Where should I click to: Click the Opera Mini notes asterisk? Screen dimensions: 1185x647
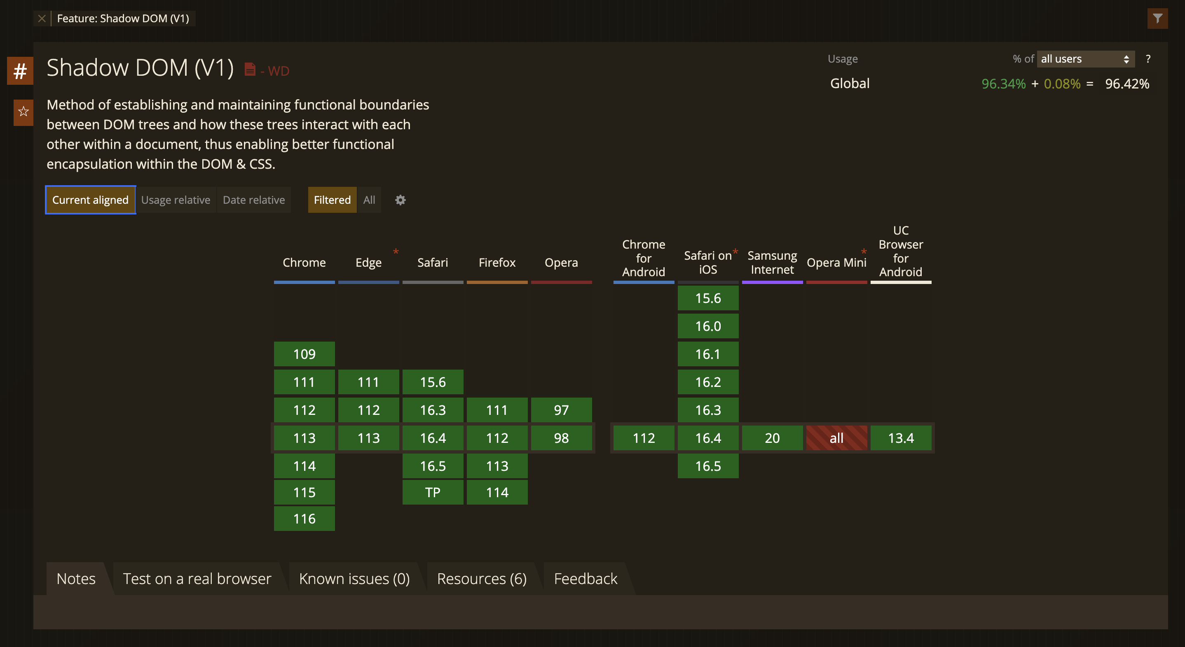click(864, 251)
